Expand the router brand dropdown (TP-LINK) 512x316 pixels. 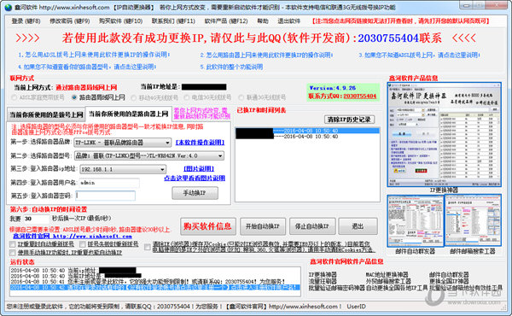pos(167,143)
